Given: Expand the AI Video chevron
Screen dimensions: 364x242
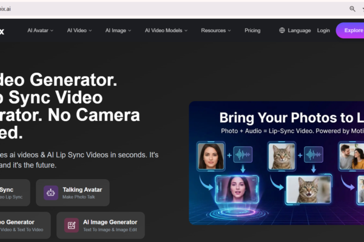Looking at the screenshot, I should coord(90,31).
